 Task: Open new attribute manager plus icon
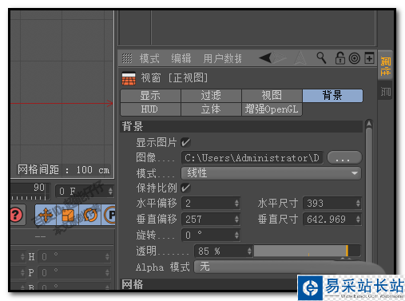pos(369,58)
